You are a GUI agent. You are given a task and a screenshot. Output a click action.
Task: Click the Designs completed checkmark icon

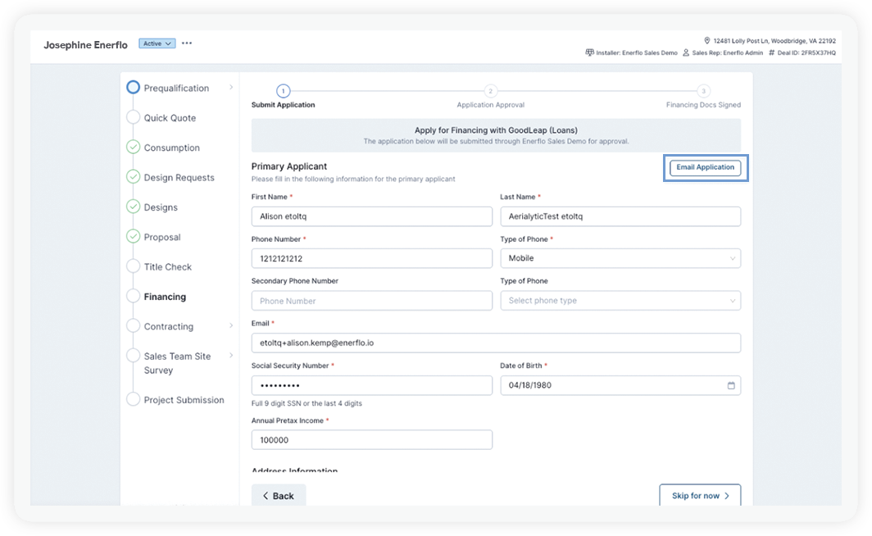133,207
